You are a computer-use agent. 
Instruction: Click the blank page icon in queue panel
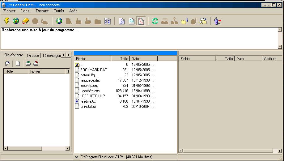point(18,63)
